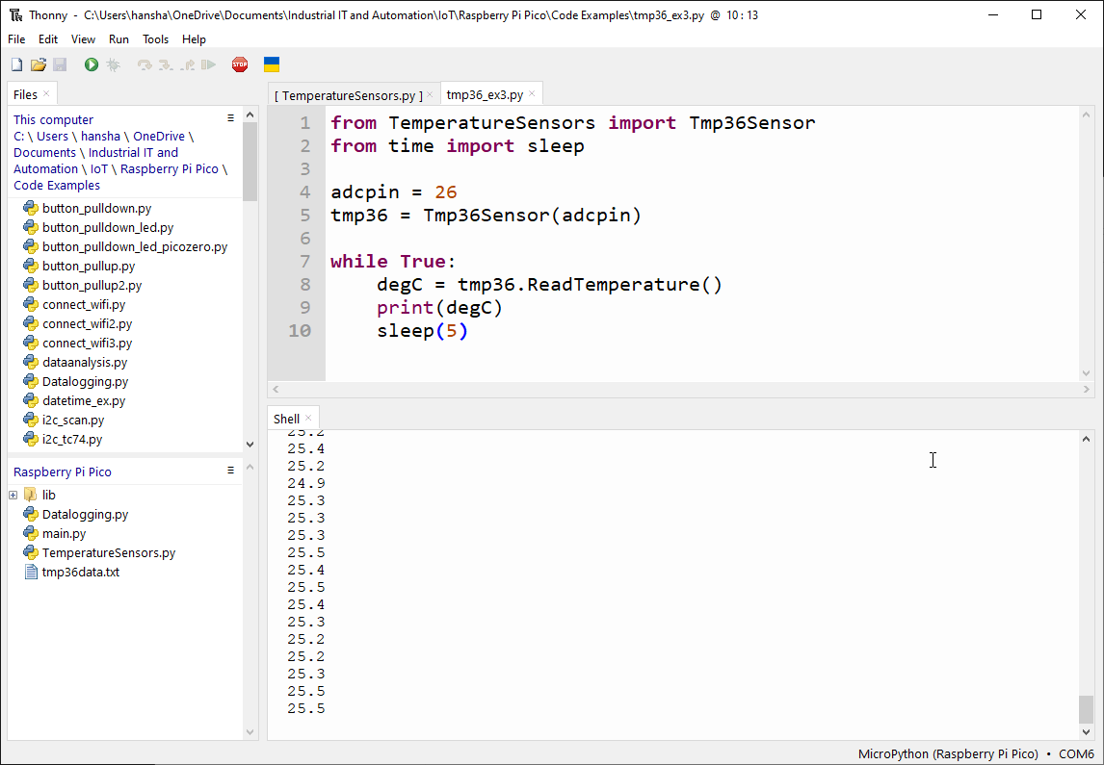
Task: Click the Ukraine flag support icon
Action: point(272,64)
